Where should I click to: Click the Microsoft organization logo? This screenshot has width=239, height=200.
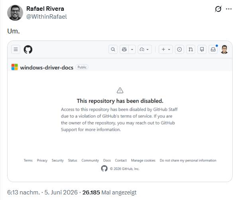[x=15, y=67]
